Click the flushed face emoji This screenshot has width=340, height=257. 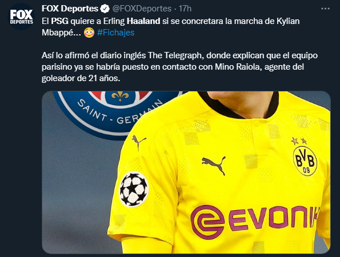pyautogui.click(x=89, y=33)
